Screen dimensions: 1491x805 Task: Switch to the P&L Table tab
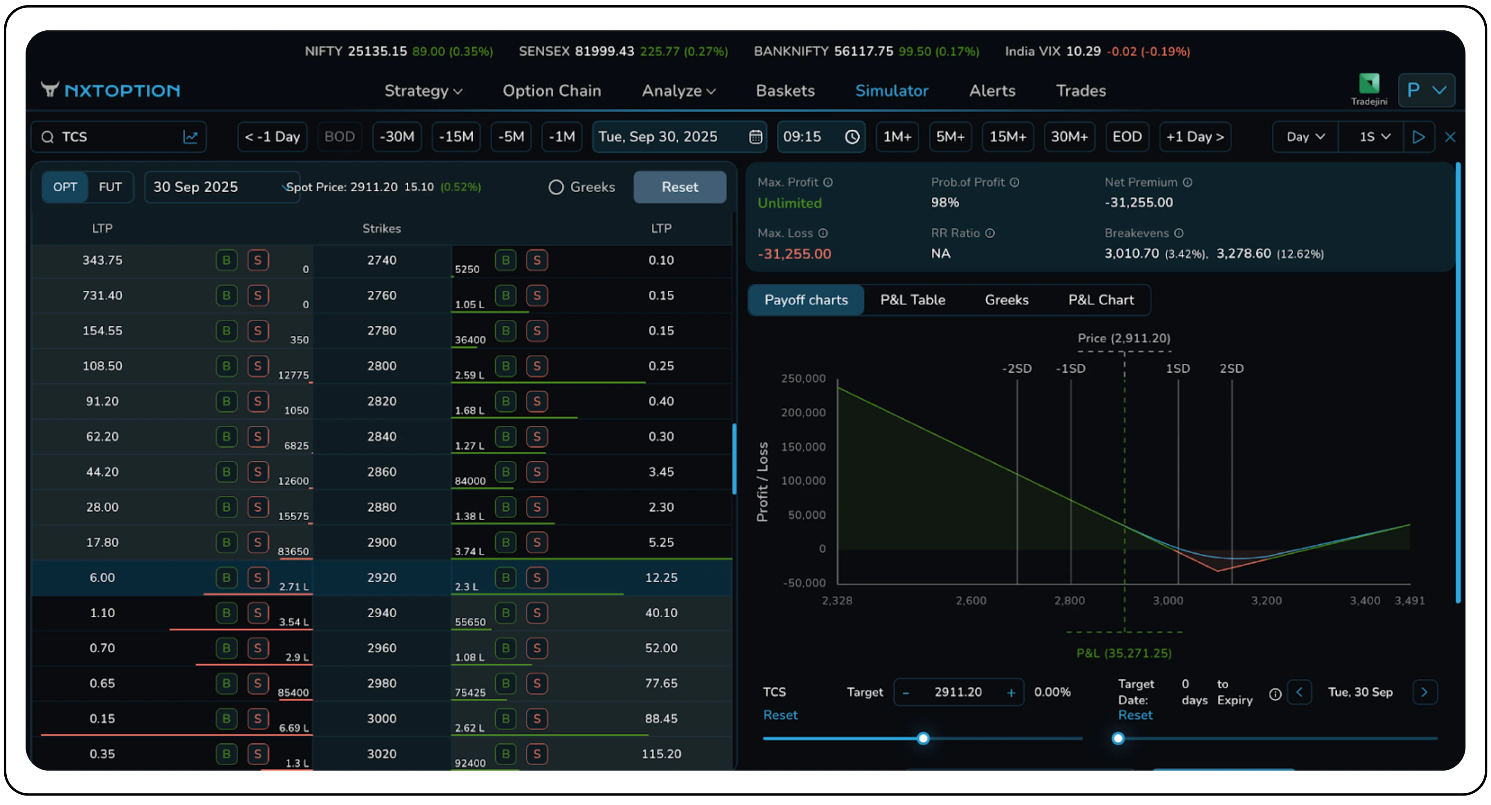[x=912, y=300]
